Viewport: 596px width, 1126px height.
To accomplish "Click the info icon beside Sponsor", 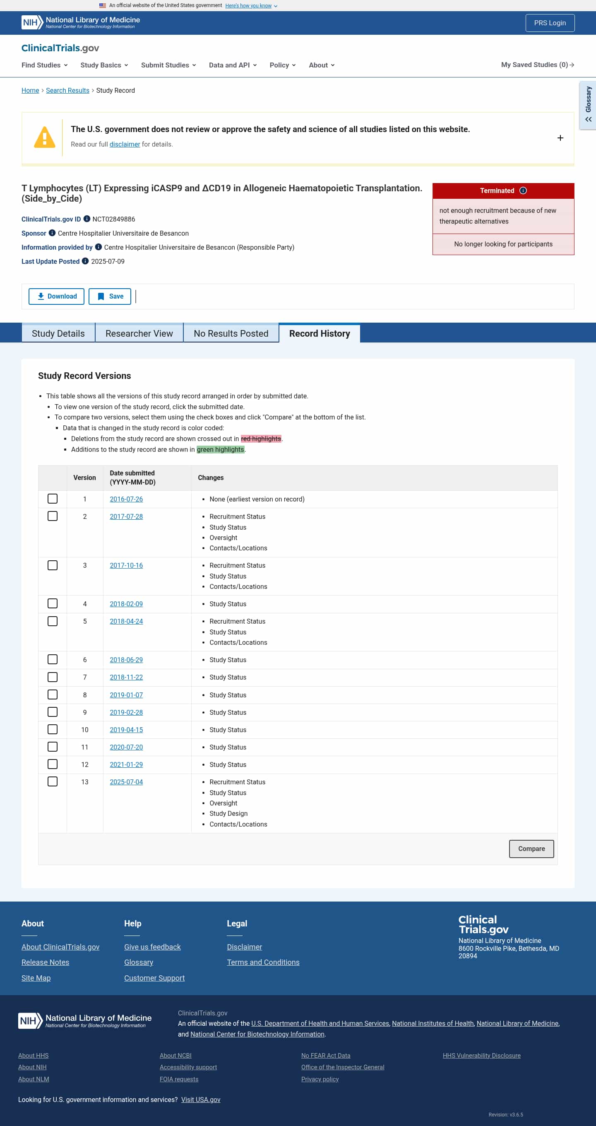I will (x=52, y=233).
